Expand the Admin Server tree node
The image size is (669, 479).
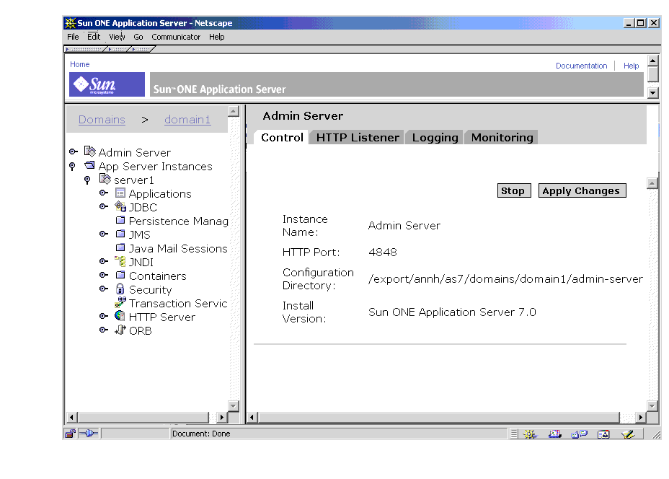tap(73, 151)
